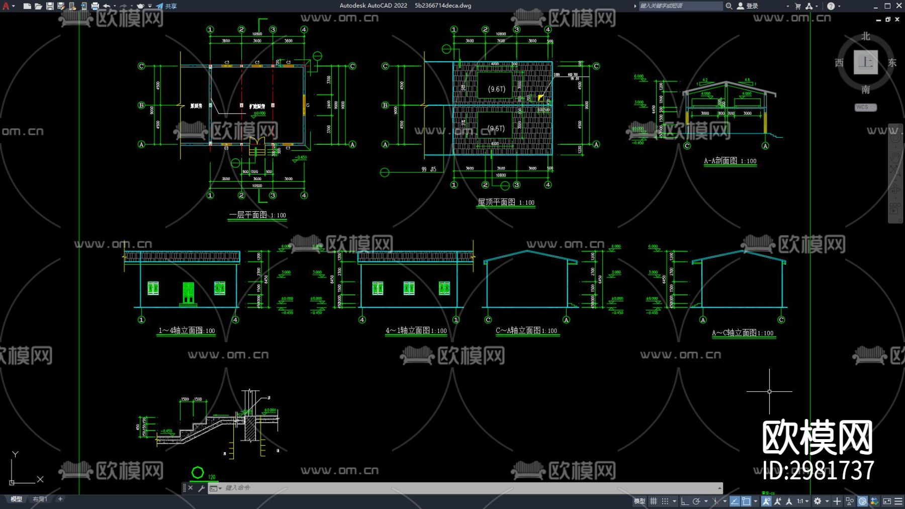Open the 1:1 annotation scale dropdown

tap(802, 501)
